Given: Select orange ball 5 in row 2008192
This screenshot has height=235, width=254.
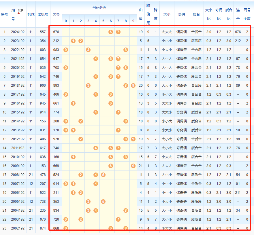Looking at the screenshot, I should click(x=103, y=175).
